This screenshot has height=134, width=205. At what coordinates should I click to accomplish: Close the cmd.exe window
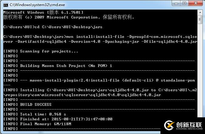click(x=196, y=3)
